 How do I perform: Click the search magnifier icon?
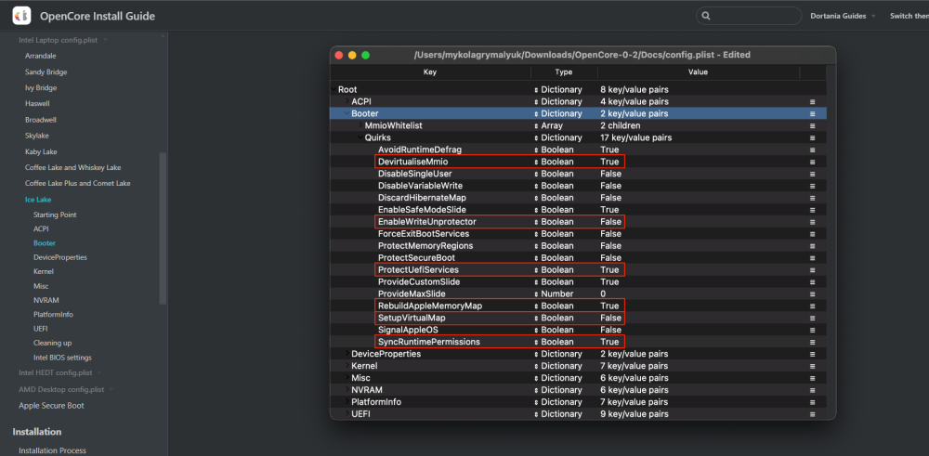pyautogui.click(x=706, y=16)
